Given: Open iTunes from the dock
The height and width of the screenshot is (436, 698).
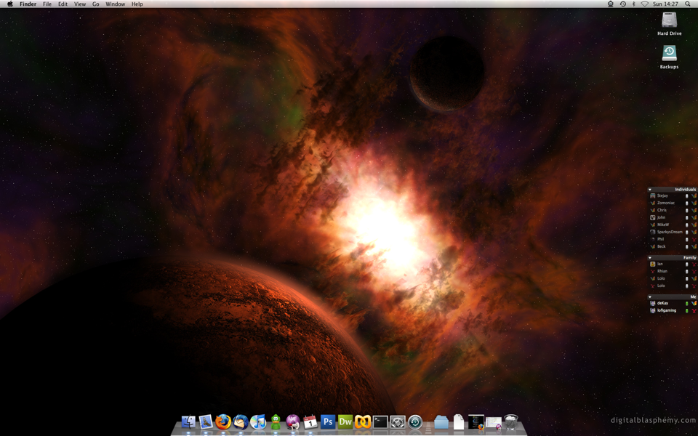Looking at the screenshot, I should (258, 422).
